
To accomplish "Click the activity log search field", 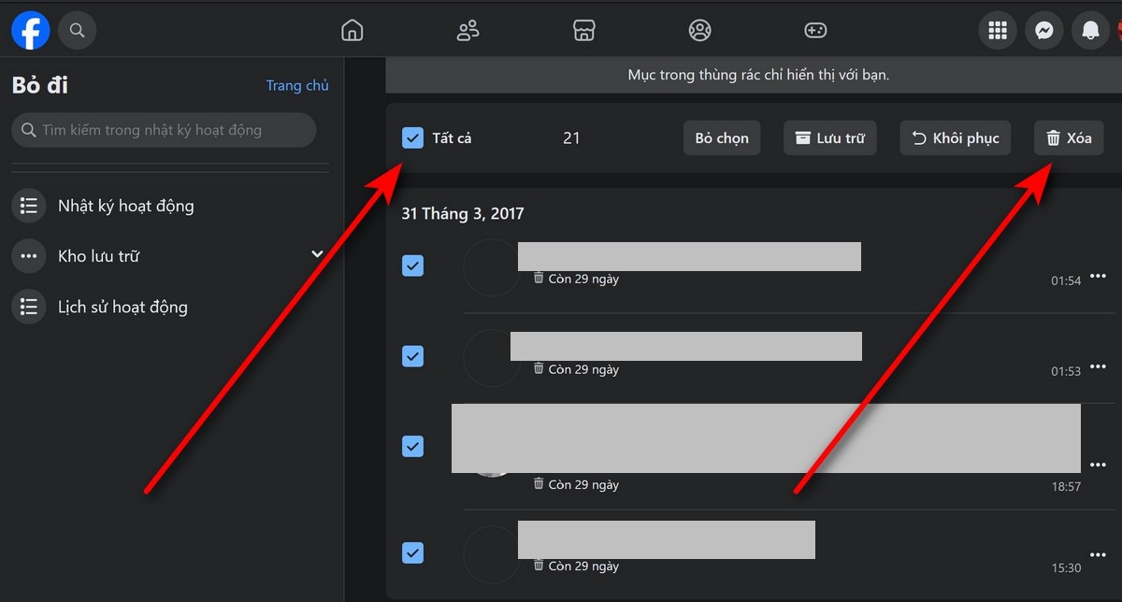I will pyautogui.click(x=164, y=130).
